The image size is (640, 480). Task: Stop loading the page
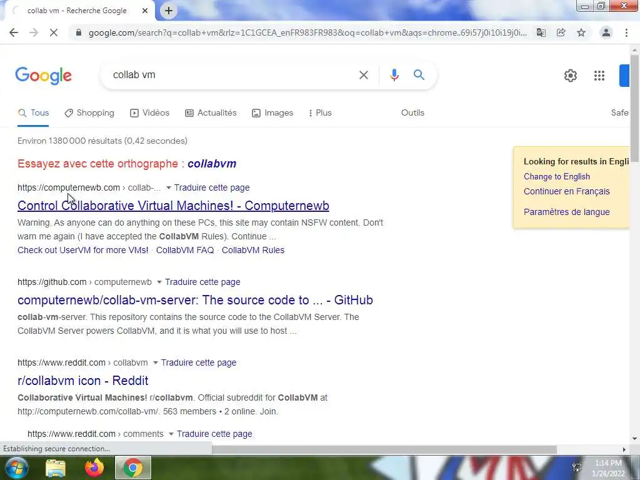tap(54, 32)
